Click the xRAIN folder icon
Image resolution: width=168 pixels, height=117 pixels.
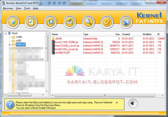(53, 38)
